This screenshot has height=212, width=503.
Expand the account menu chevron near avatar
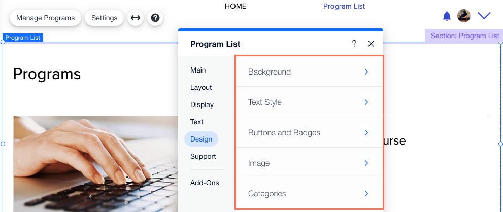[x=484, y=16]
